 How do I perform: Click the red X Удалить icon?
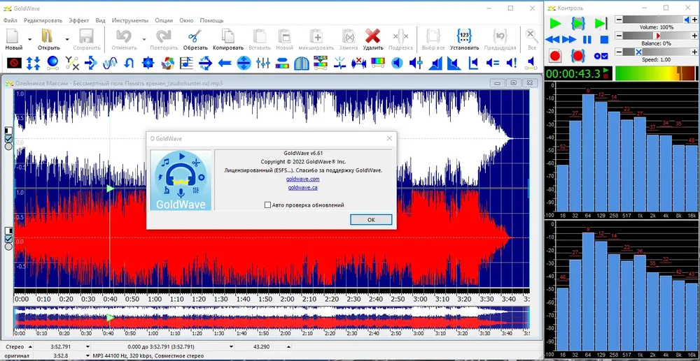click(372, 36)
